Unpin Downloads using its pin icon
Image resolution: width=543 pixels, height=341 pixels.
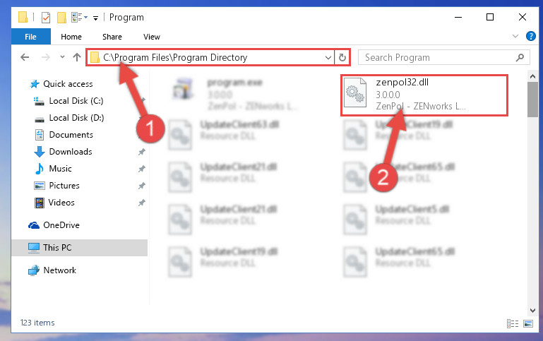click(142, 152)
